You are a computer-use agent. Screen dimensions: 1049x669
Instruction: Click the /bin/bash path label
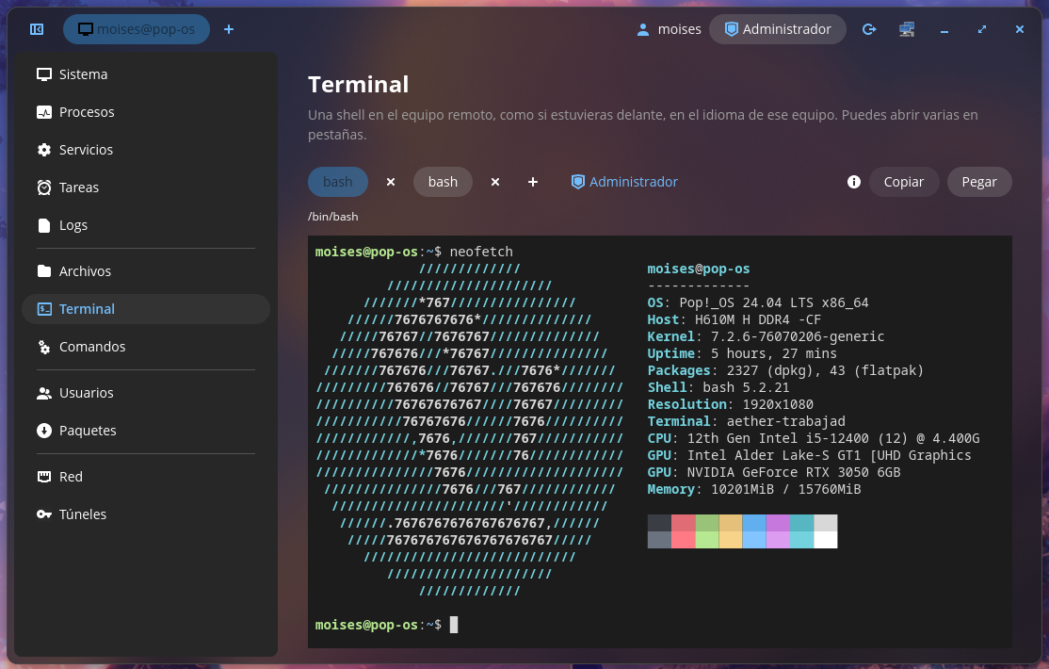333,217
